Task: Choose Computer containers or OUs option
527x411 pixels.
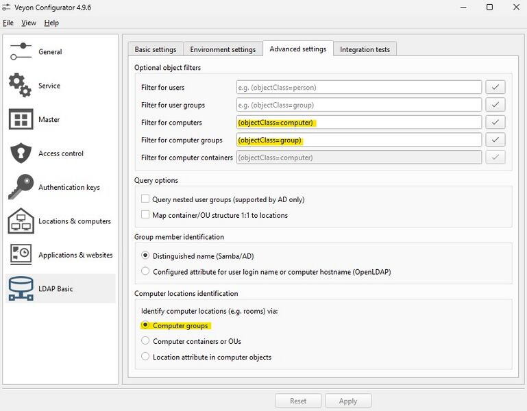Action: (145, 340)
